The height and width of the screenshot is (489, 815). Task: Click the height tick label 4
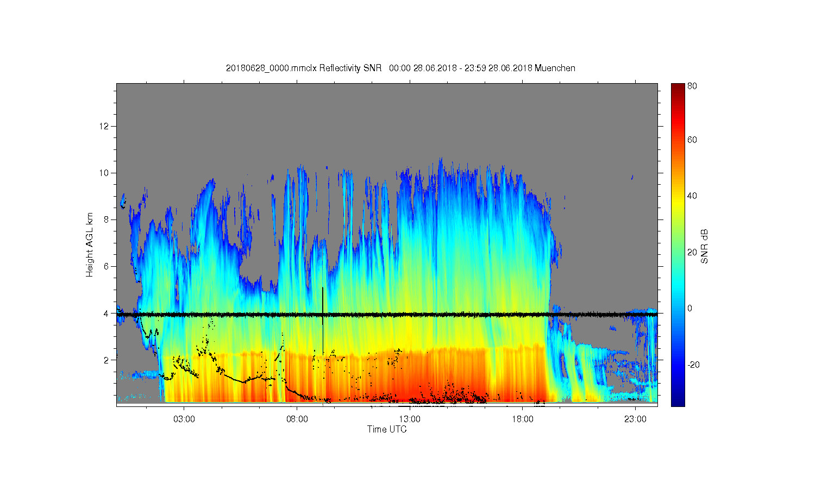point(106,313)
